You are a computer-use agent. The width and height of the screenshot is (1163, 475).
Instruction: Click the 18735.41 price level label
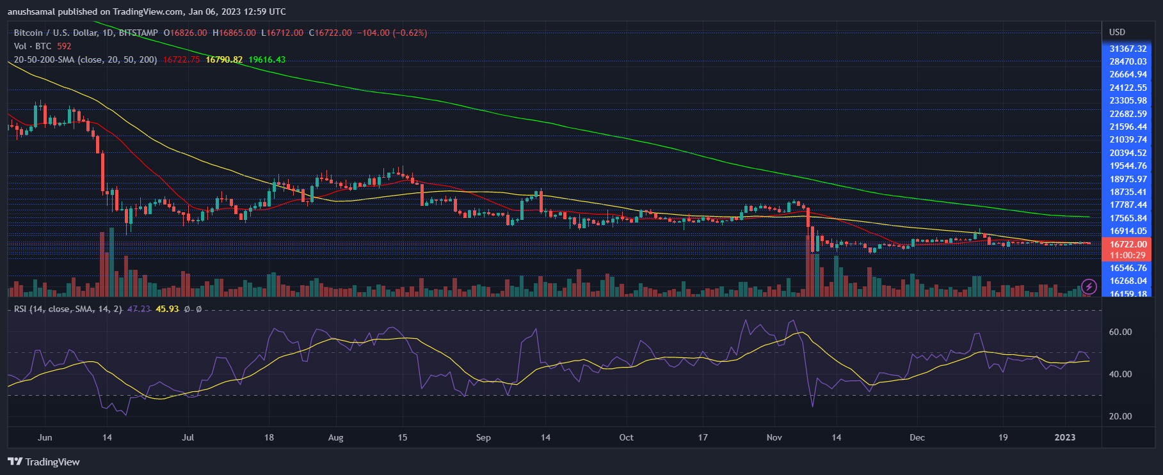pos(1128,192)
